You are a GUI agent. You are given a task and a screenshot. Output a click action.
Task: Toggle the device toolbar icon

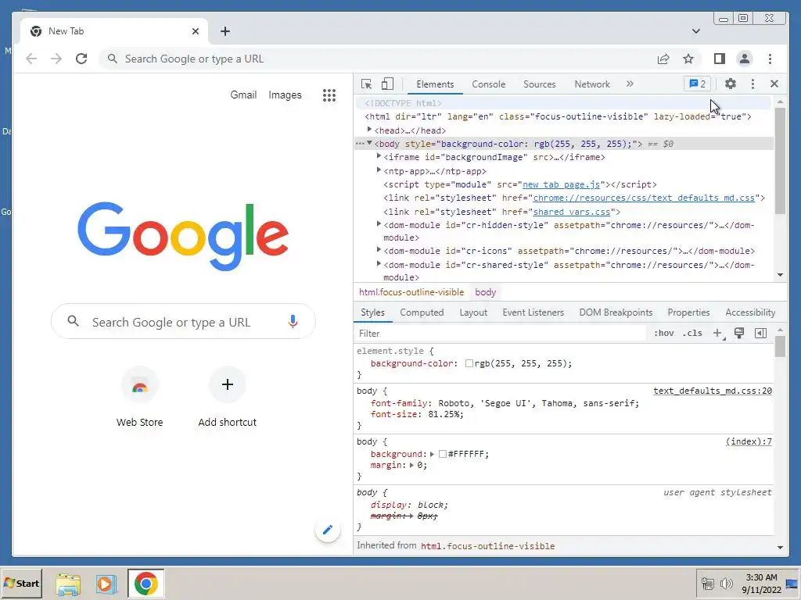pyautogui.click(x=388, y=84)
